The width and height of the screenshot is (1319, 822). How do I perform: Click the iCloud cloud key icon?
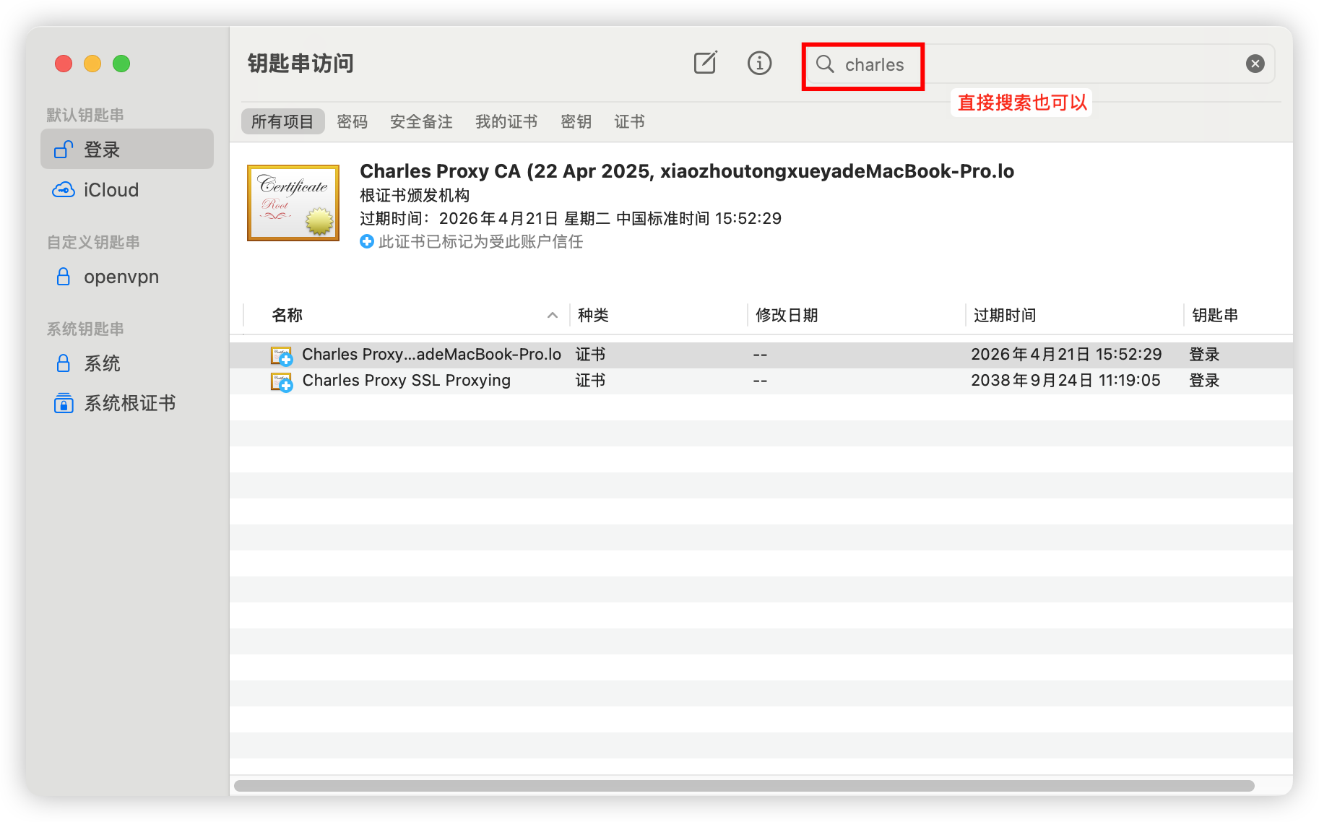[x=64, y=190]
